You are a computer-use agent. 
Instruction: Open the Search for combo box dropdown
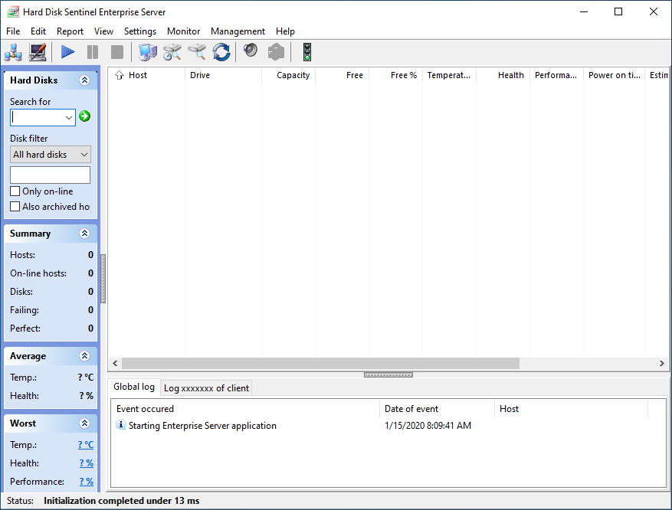click(68, 117)
